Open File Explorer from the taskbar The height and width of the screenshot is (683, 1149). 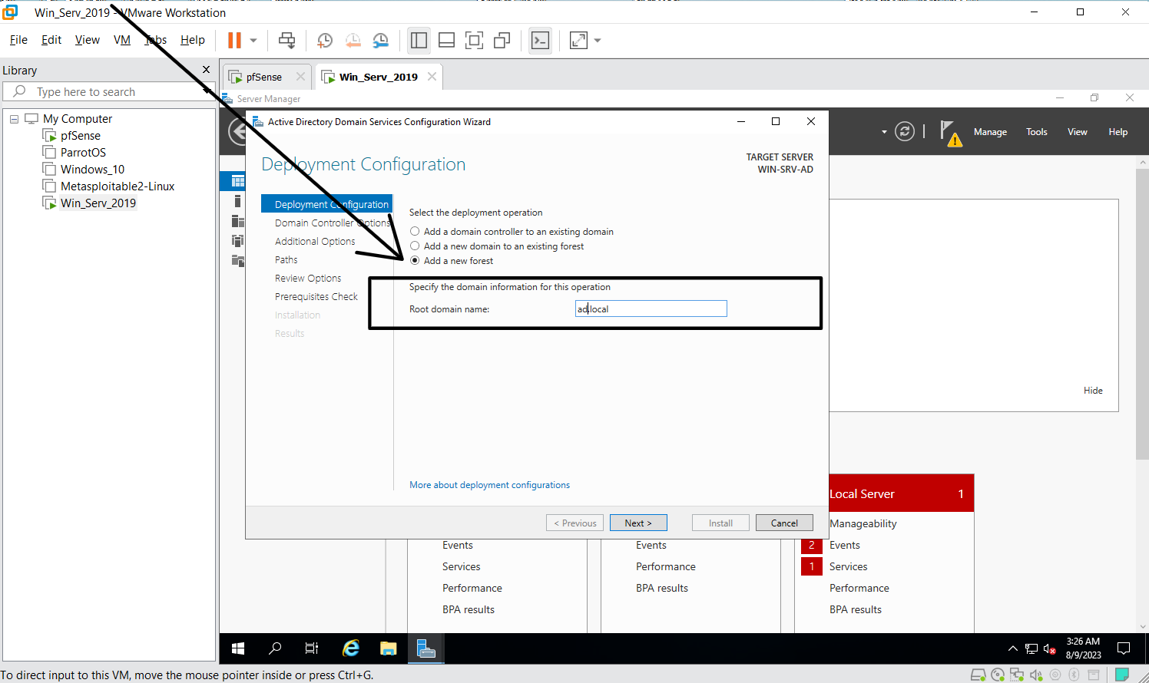tap(389, 648)
